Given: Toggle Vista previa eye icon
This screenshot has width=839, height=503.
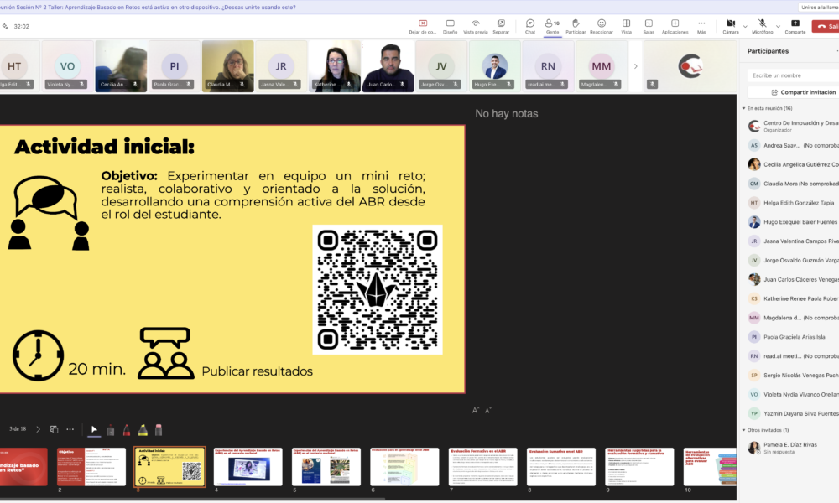Looking at the screenshot, I should click(475, 23).
